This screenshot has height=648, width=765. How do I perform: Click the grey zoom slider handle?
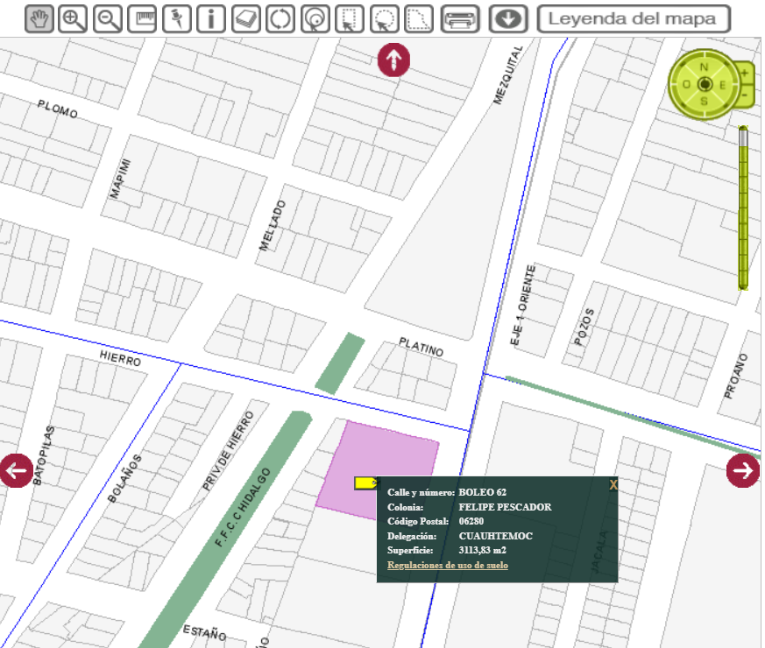click(743, 137)
